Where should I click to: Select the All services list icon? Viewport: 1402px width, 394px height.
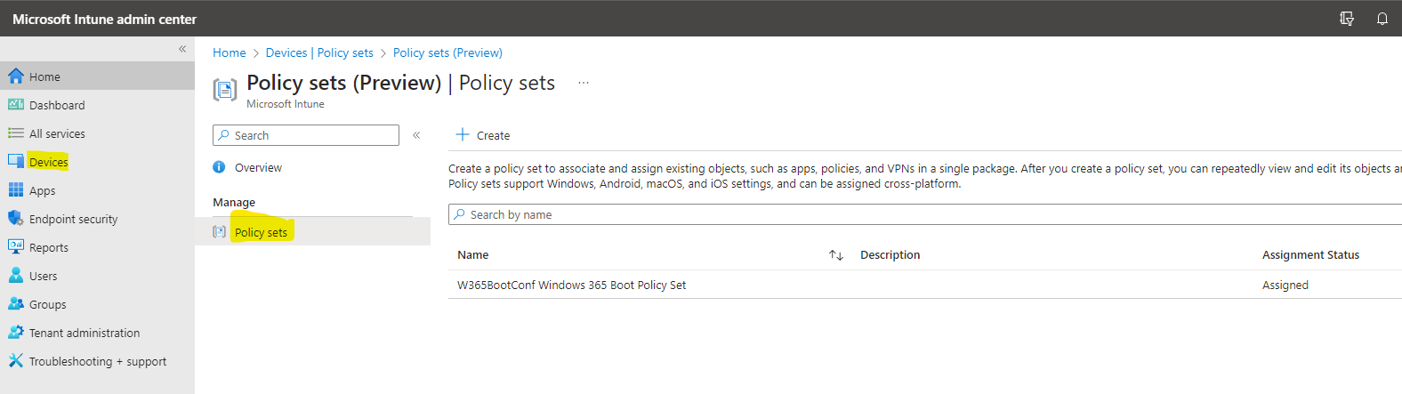pyautogui.click(x=15, y=133)
